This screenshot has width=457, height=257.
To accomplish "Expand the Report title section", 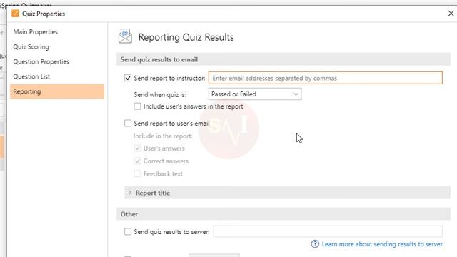I will point(287,193).
